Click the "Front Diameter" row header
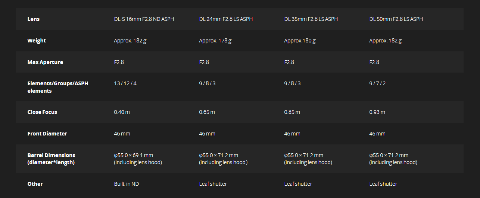 47,134
